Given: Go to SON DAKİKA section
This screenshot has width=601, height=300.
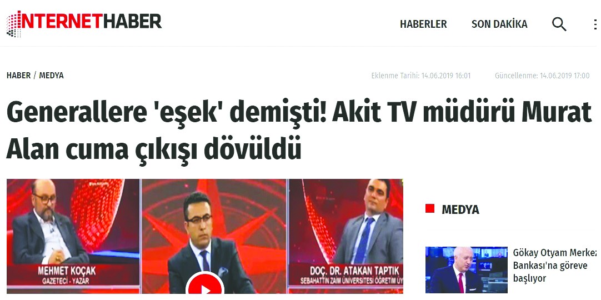Looking at the screenshot, I should click(x=499, y=24).
